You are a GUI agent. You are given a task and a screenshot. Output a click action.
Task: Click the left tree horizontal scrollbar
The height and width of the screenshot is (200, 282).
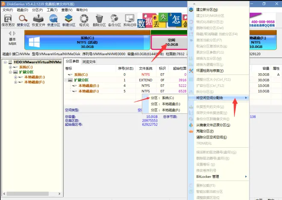pyautogui.click(x=32, y=194)
